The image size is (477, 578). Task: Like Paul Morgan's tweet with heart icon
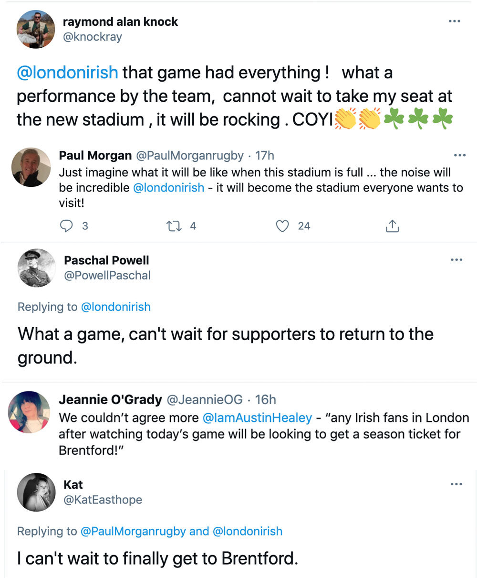(x=283, y=226)
